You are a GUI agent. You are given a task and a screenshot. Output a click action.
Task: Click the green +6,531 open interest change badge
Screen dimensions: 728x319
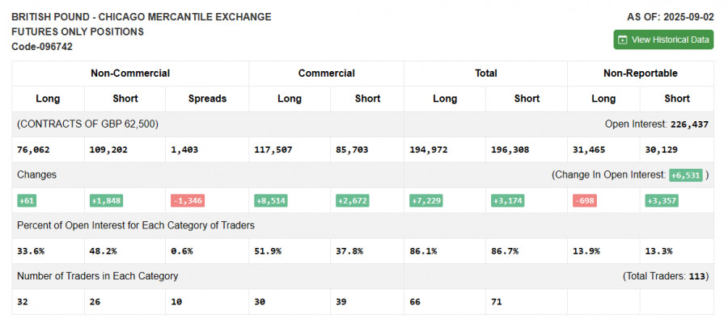[685, 175]
